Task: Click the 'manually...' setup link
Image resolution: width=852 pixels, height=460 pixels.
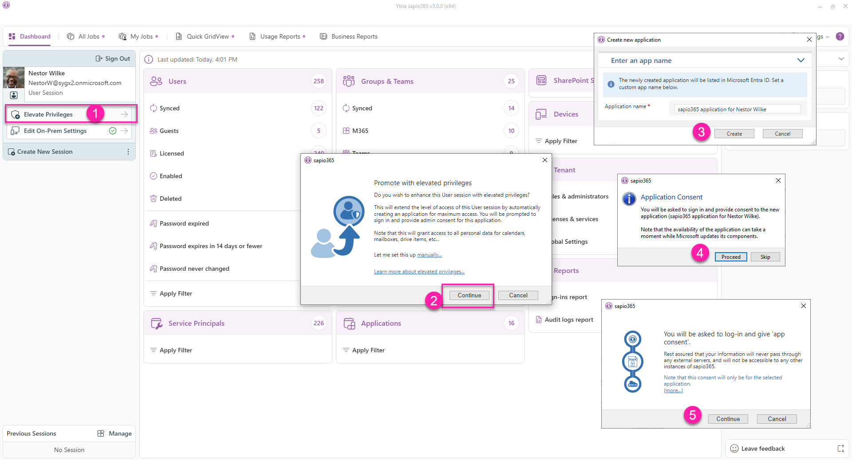Action: tap(429, 255)
